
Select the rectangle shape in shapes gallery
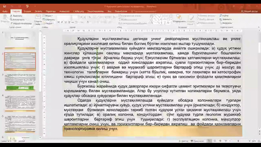pyautogui.click(x=162, y=16)
